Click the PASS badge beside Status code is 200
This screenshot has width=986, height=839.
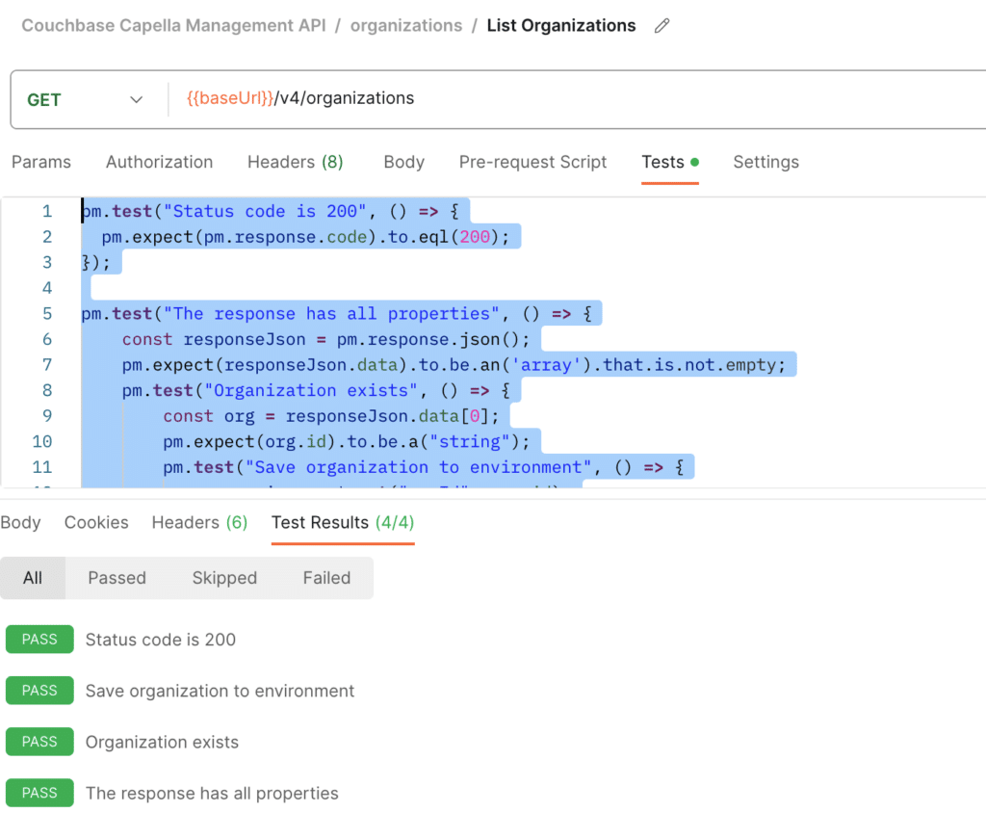(x=39, y=639)
